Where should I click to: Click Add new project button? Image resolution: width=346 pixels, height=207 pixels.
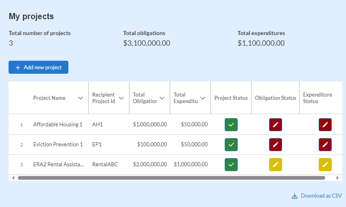(x=39, y=67)
